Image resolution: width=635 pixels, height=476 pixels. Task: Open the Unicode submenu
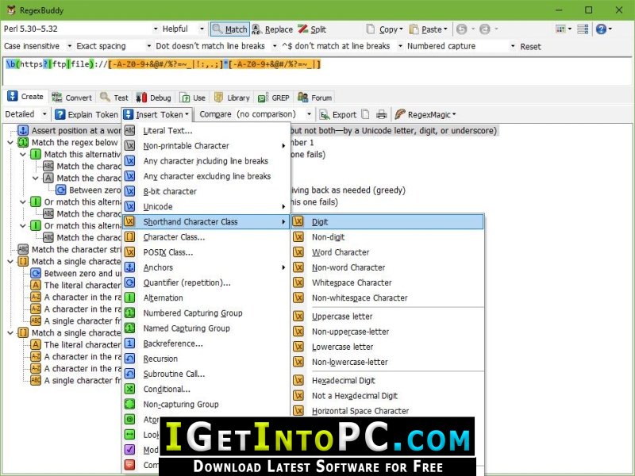(206, 206)
